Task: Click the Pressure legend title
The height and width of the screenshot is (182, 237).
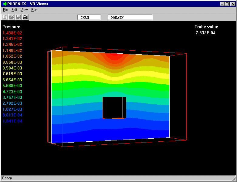Action: [x=11, y=27]
